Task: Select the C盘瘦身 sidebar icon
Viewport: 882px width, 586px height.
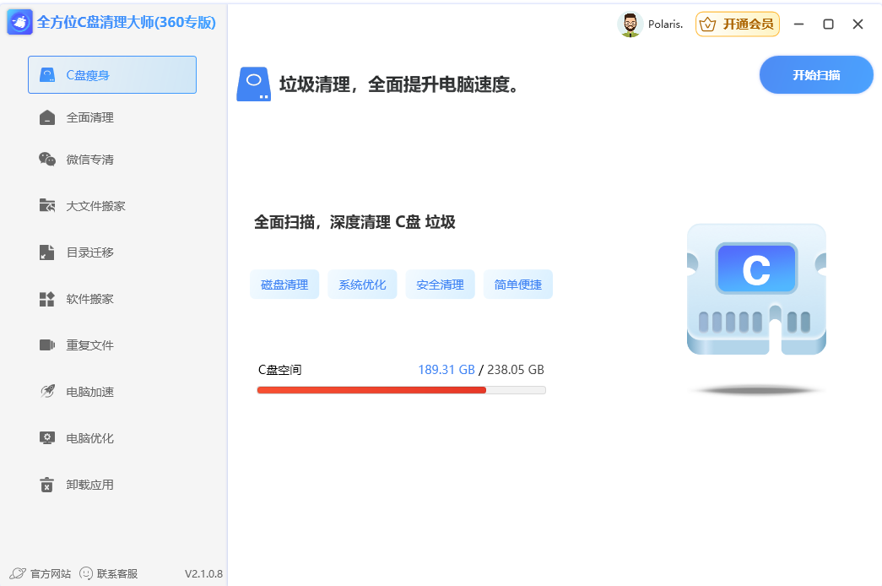Action: click(x=48, y=74)
